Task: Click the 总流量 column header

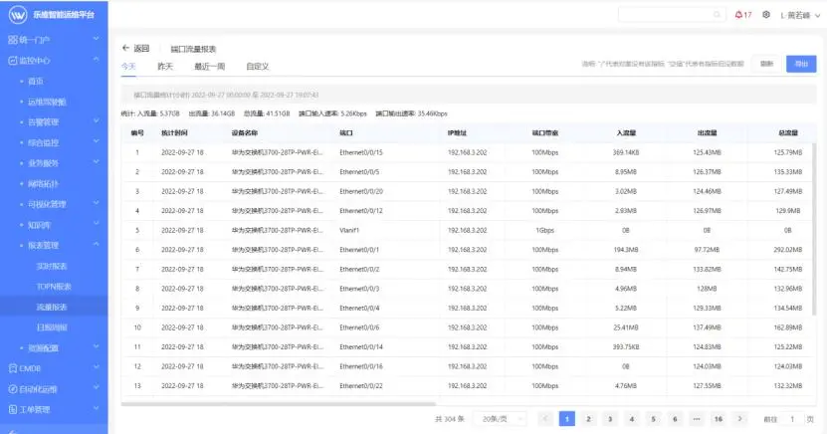Action: click(788, 133)
